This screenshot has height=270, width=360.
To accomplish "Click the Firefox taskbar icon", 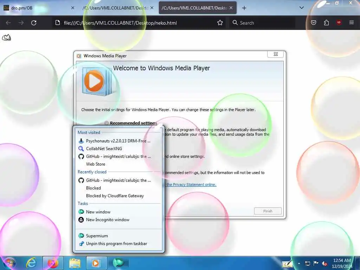I will [x=53, y=263].
